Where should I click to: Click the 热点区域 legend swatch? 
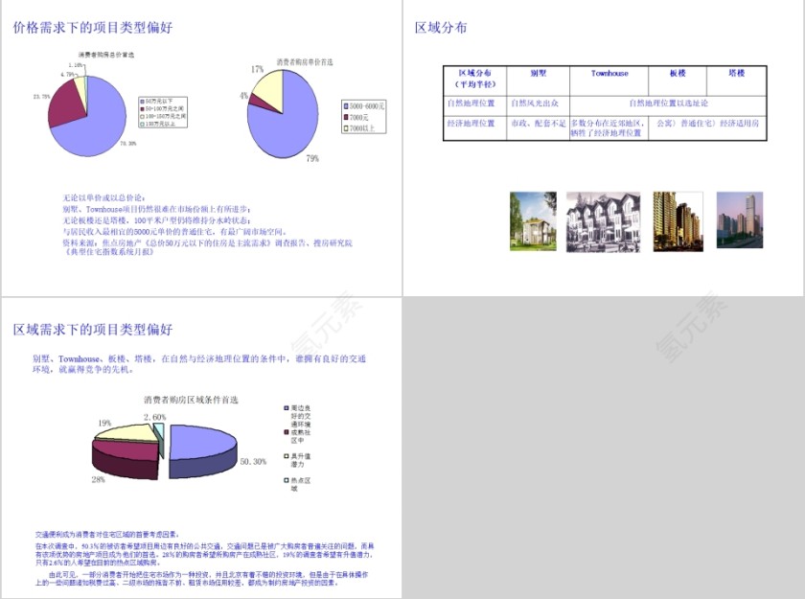pos(285,480)
